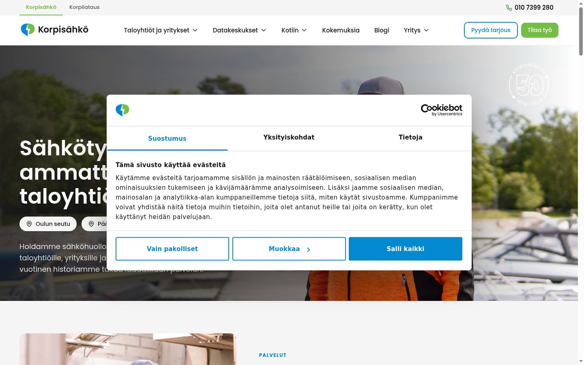Call 010 7399 280 link
The width and height of the screenshot is (584, 365).
pos(530,7)
